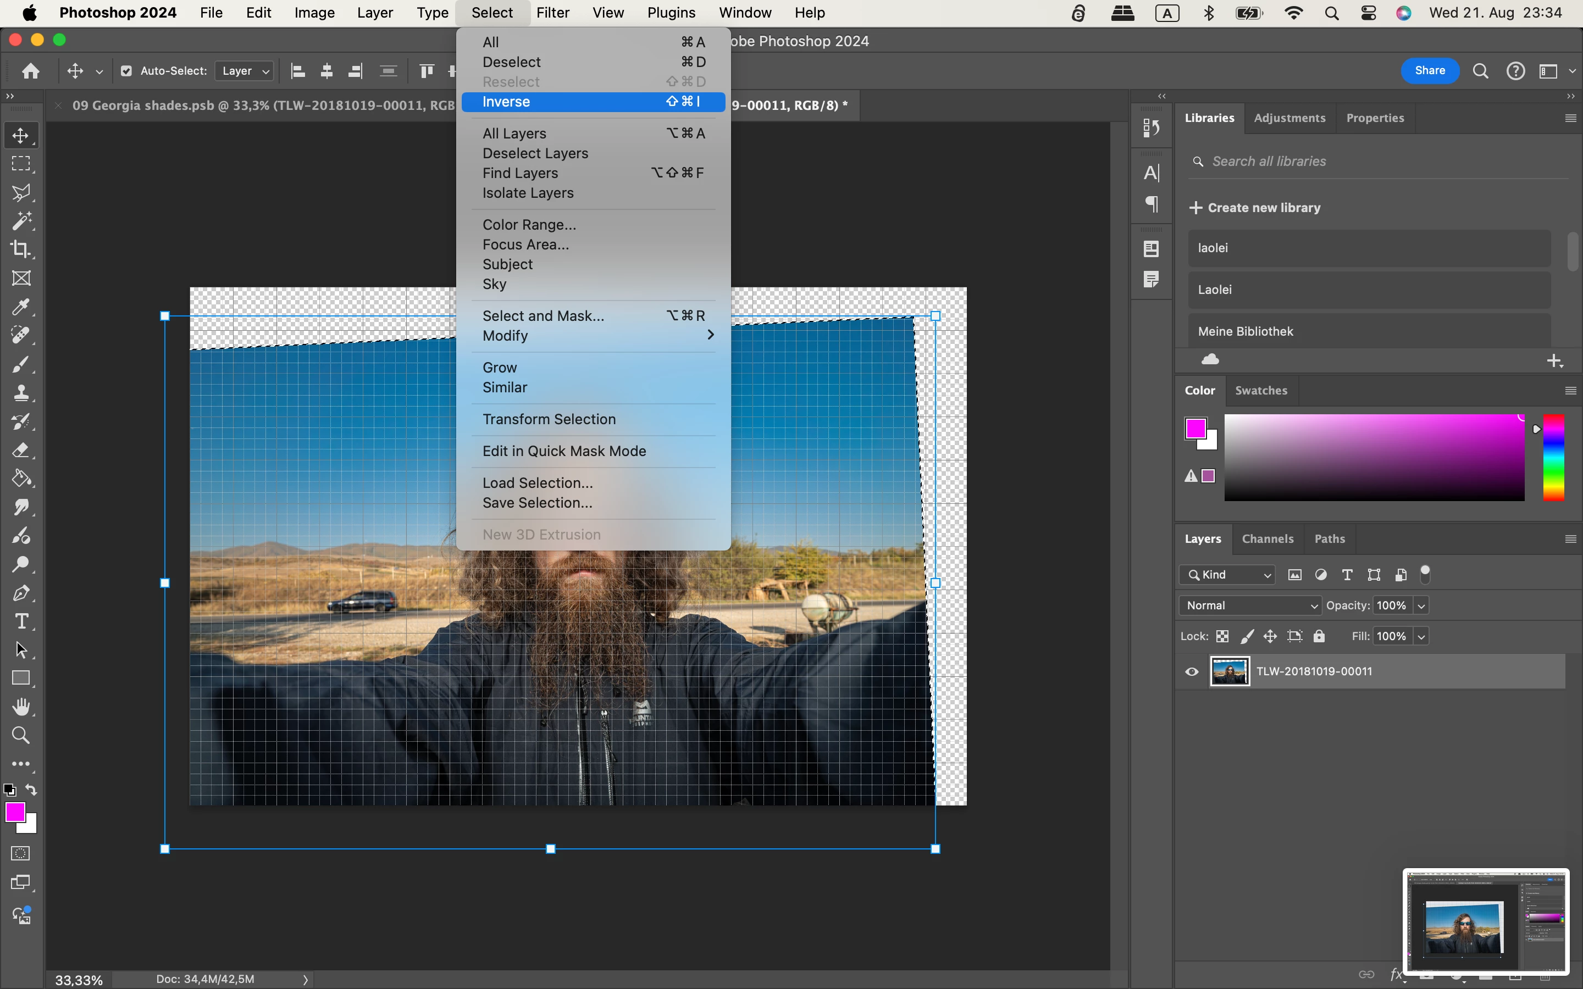1583x989 pixels.
Task: Switch to the Channels tab
Action: (x=1267, y=539)
